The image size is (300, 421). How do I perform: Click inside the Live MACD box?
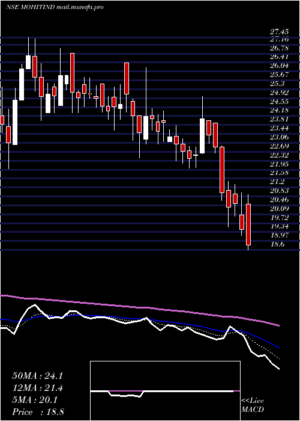point(165,391)
